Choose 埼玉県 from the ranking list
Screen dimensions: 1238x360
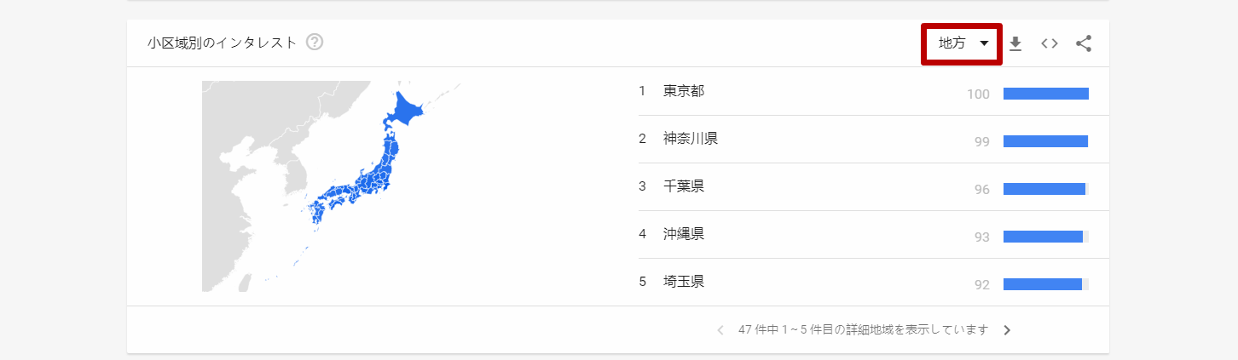click(x=684, y=282)
